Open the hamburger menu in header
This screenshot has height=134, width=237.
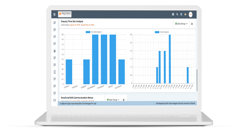(x=54, y=15)
